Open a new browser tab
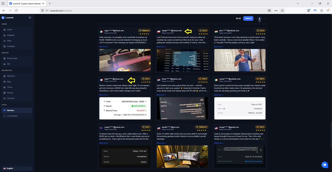 (50, 4)
